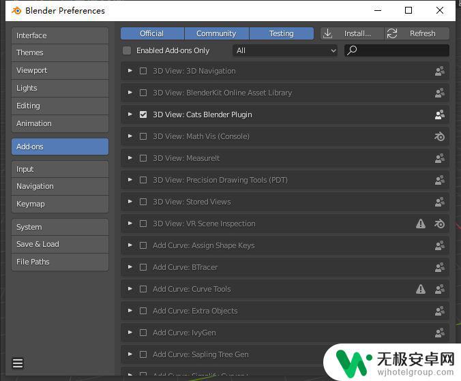Close the Blender Preferences window

pos(440,10)
